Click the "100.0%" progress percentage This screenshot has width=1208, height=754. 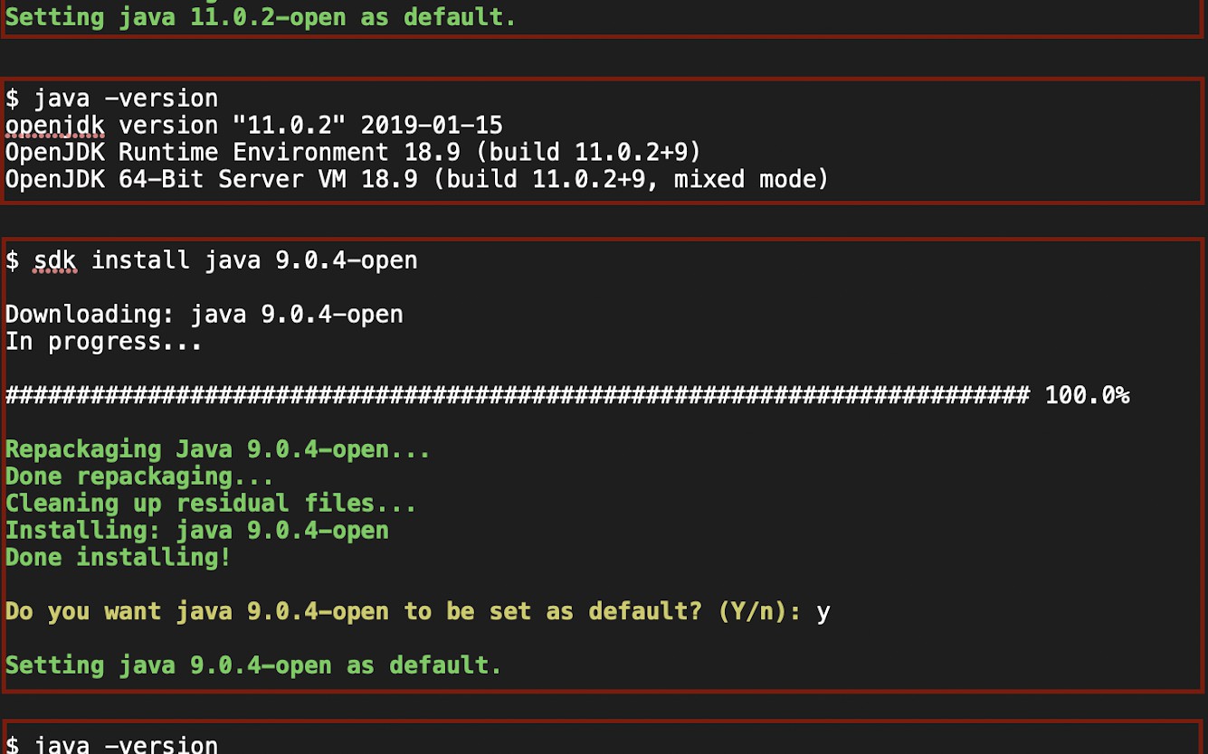[1087, 395]
